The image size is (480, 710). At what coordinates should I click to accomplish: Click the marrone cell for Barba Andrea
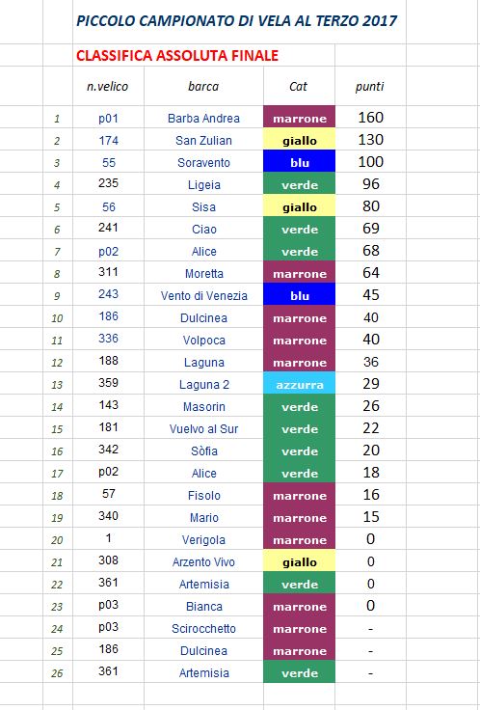pos(299,117)
